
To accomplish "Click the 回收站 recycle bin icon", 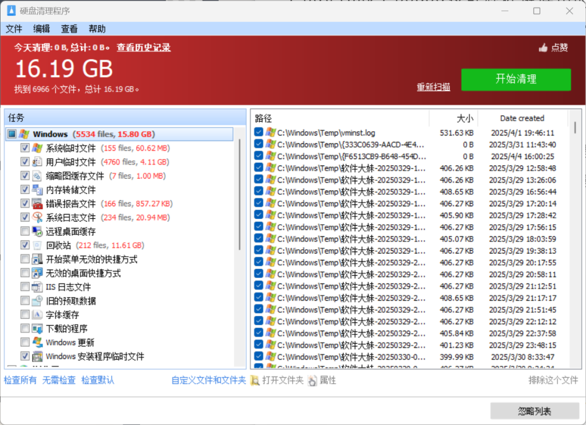I will [37, 245].
